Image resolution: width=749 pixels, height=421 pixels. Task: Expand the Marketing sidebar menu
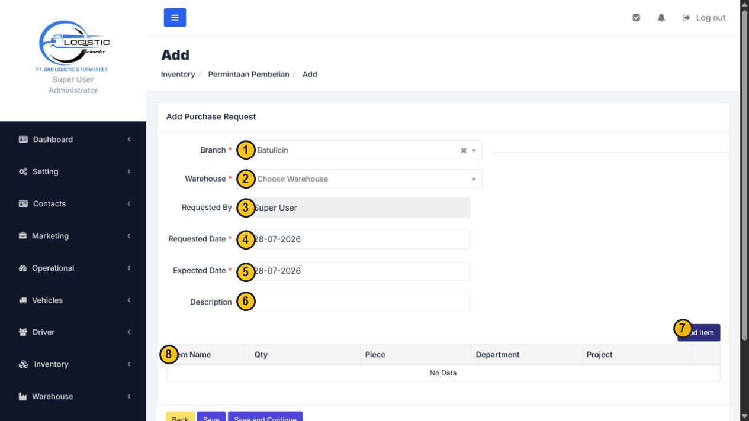pyautogui.click(x=73, y=236)
